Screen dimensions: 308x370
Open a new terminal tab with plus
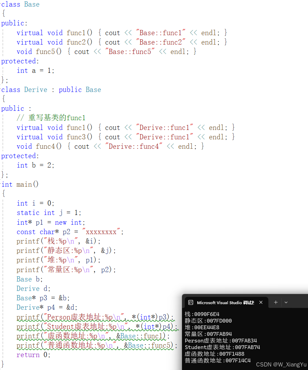point(276,302)
